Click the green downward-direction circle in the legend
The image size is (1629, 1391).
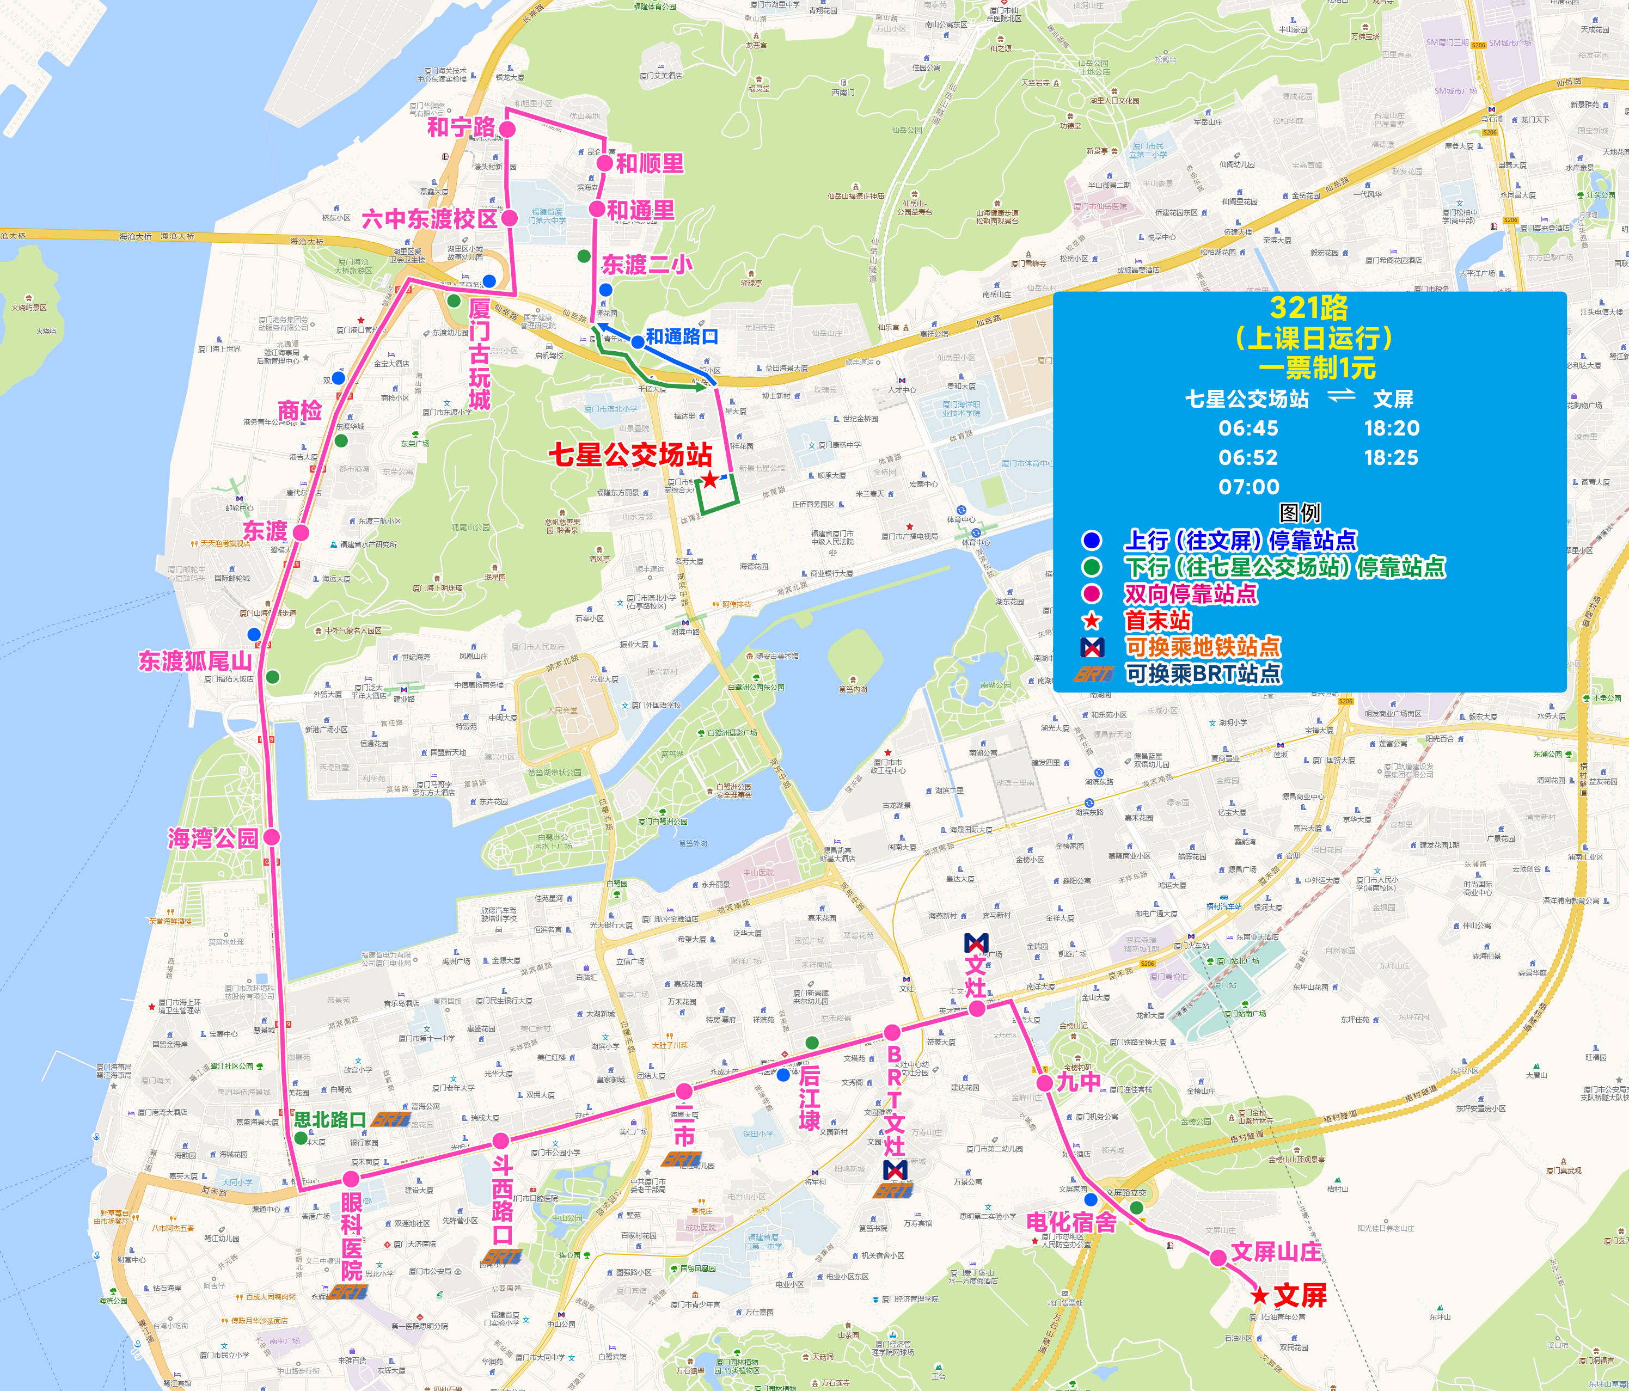pos(1091,567)
